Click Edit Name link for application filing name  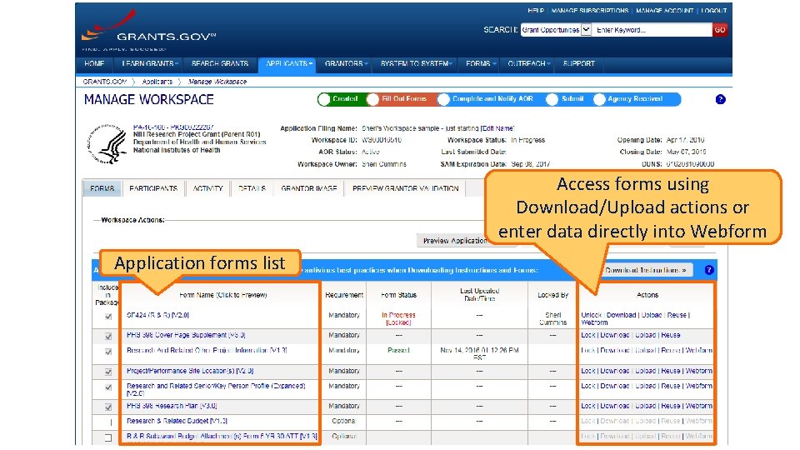click(497, 128)
